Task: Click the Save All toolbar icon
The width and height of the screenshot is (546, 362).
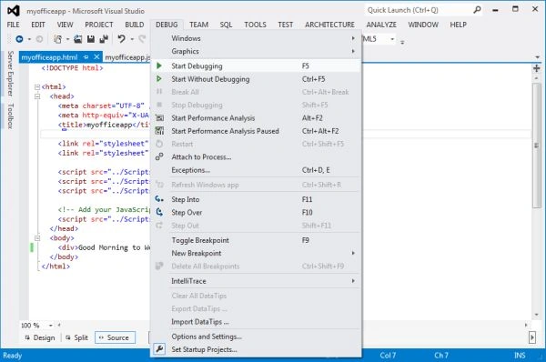Action: [x=104, y=39]
